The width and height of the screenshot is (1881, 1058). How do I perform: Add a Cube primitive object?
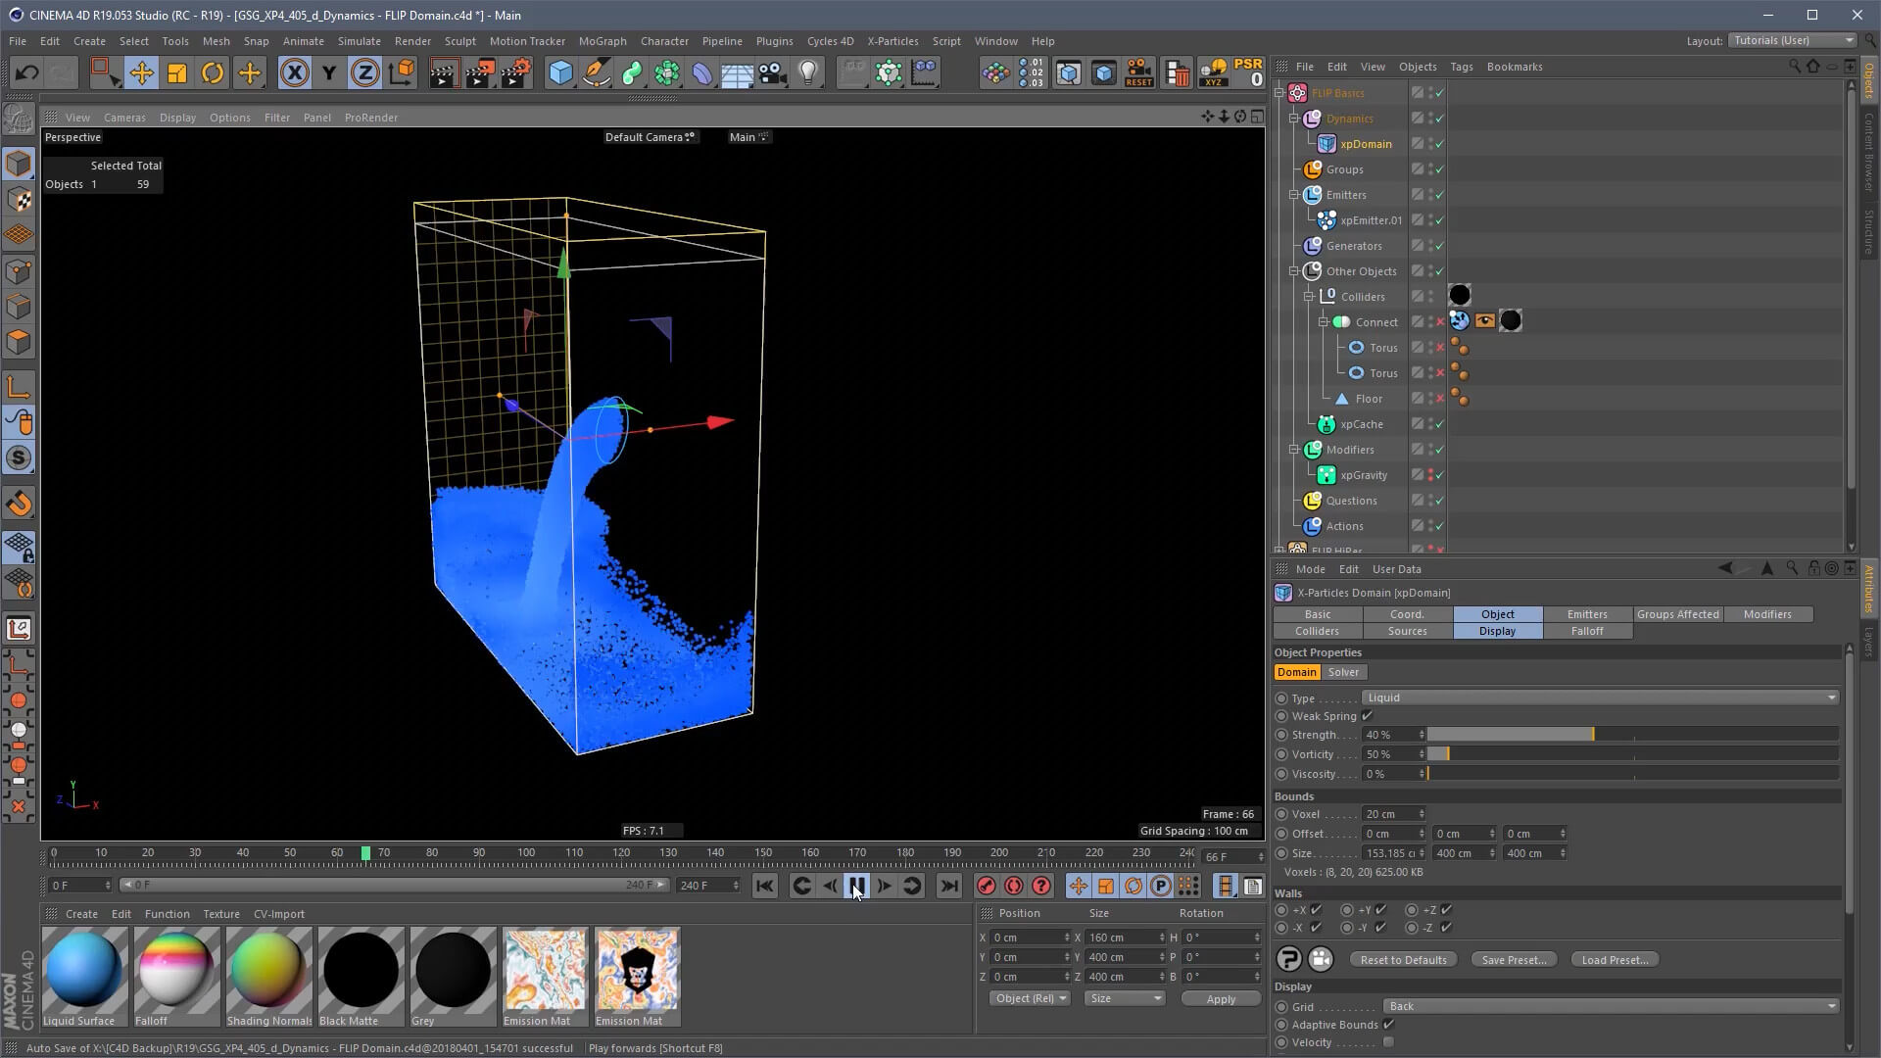tap(559, 73)
